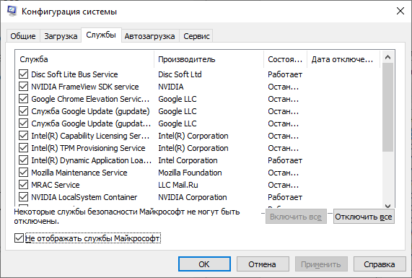The width and height of the screenshot is (412, 278).
Task: Toggle NVIDIA LocalSystem Container checkbox
Action: coord(23,197)
